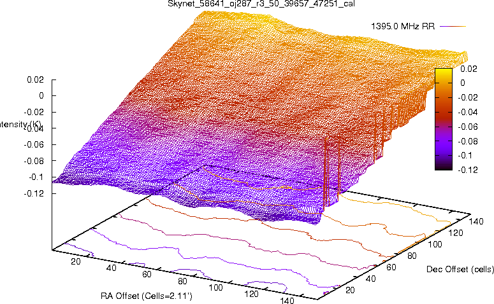494x304 pixels.
Task: Click the color bar gradient scale
Action: pos(443,119)
